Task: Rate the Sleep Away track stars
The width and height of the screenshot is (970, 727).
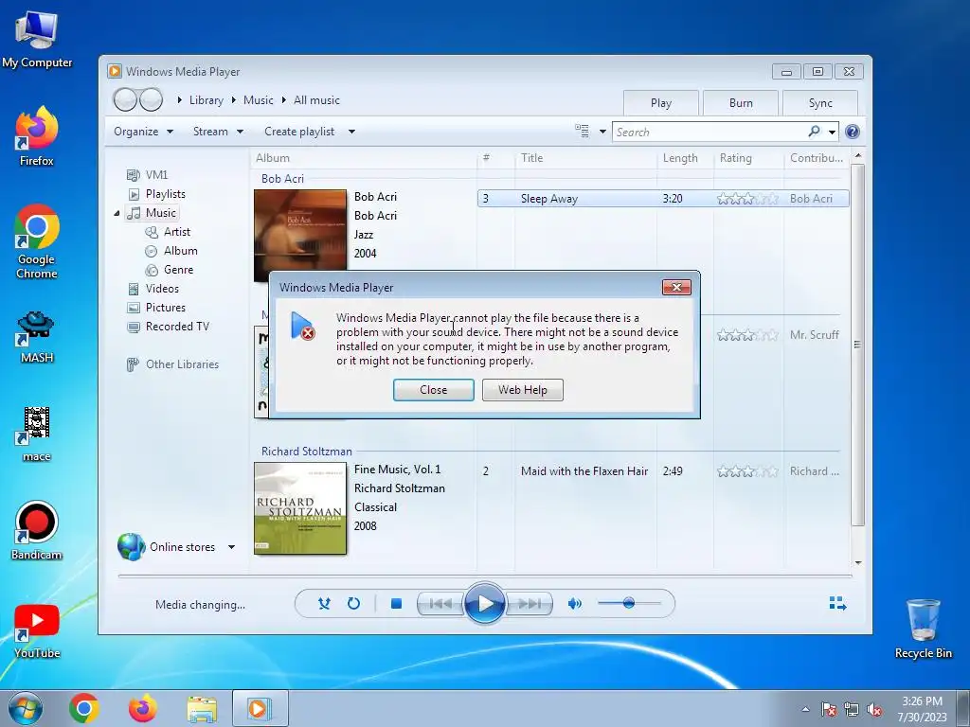Action: (747, 199)
